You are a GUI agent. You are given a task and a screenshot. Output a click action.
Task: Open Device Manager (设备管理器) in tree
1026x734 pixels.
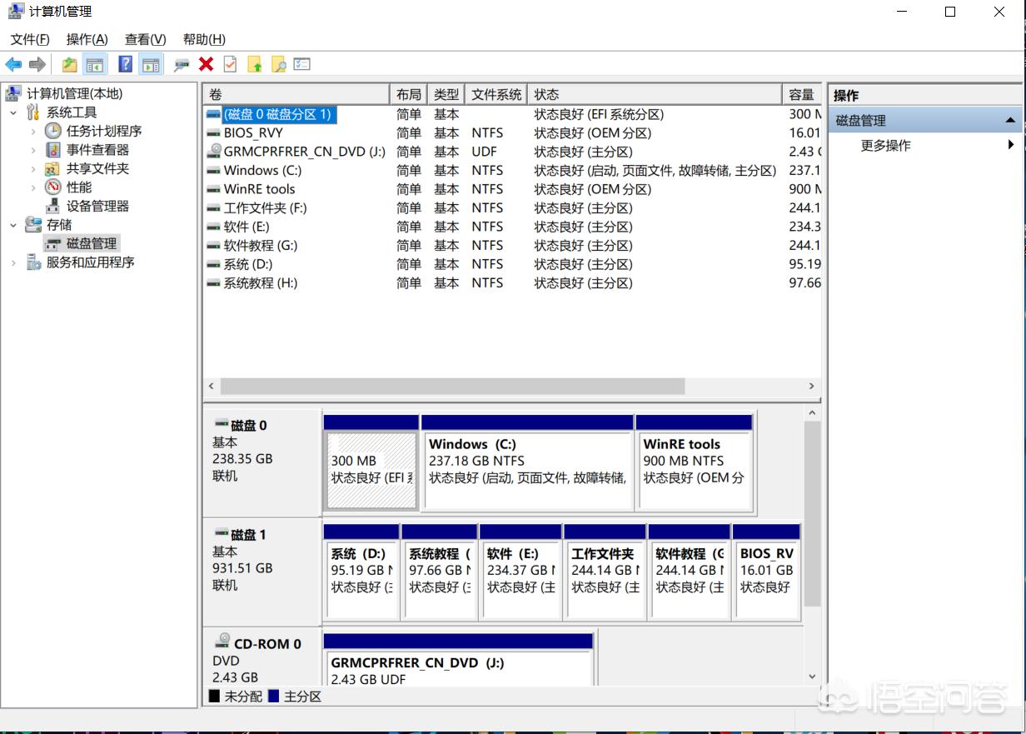97,206
